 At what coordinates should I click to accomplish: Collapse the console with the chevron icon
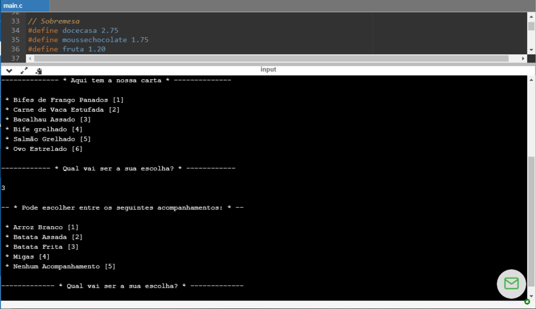(9, 70)
